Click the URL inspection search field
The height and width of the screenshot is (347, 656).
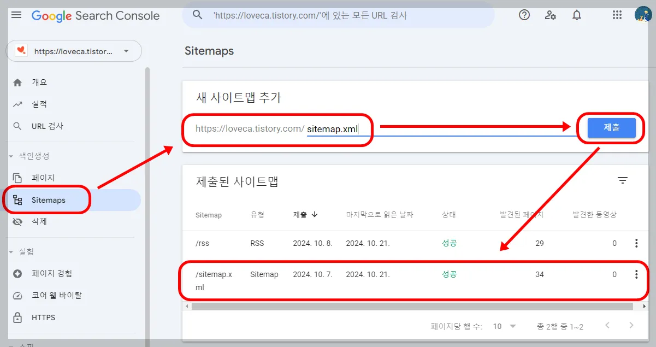[339, 15]
